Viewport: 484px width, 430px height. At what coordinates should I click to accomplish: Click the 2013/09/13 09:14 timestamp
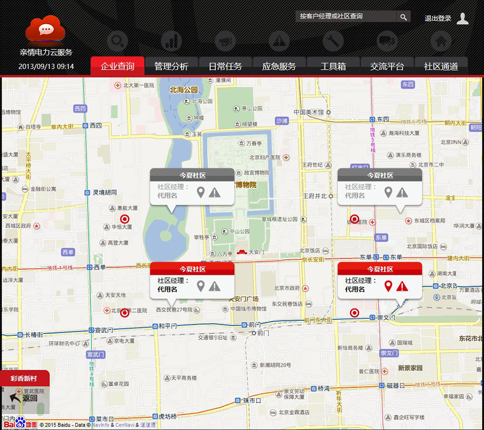pyautogui.click(x=46, y=66)
